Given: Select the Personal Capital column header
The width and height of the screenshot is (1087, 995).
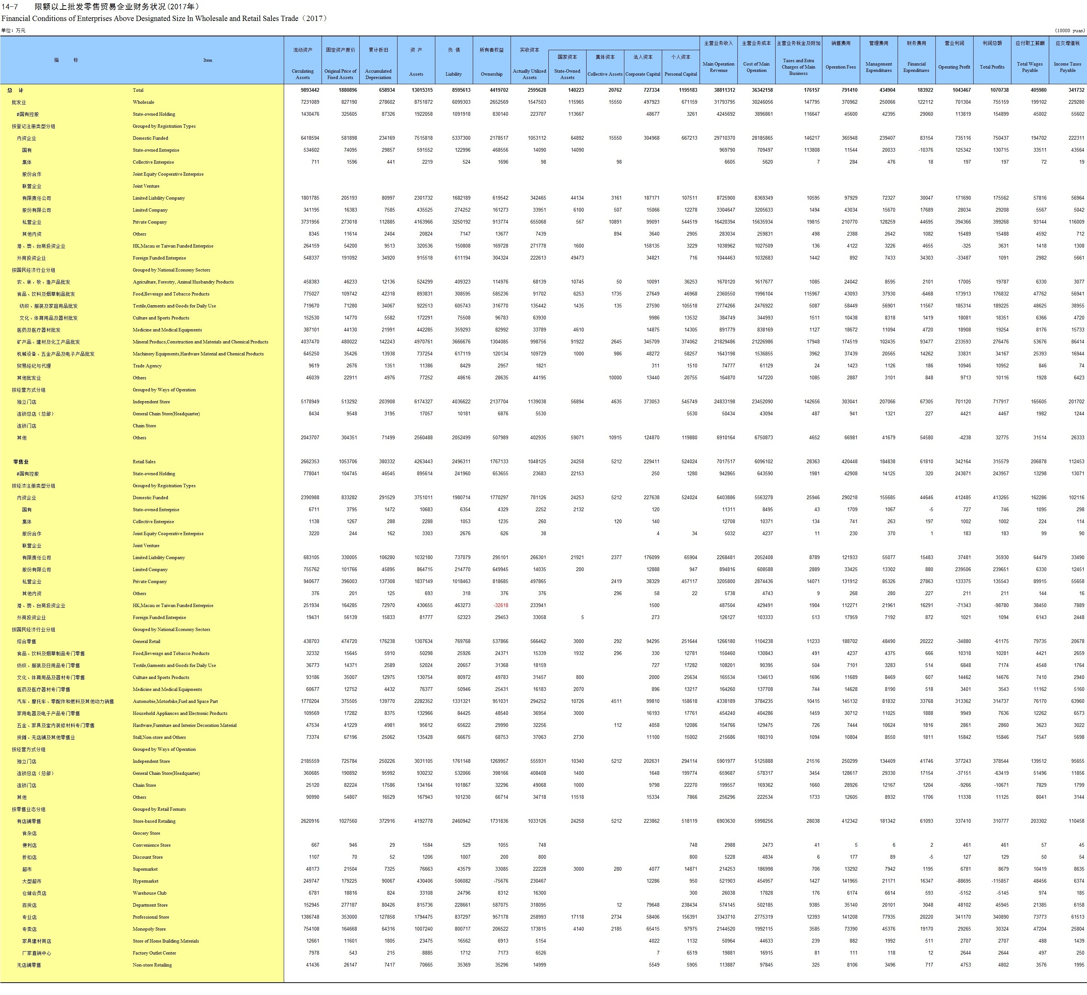Looking at the screenshot, I should [680, 74].
